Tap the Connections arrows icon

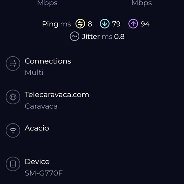(13, 63)
